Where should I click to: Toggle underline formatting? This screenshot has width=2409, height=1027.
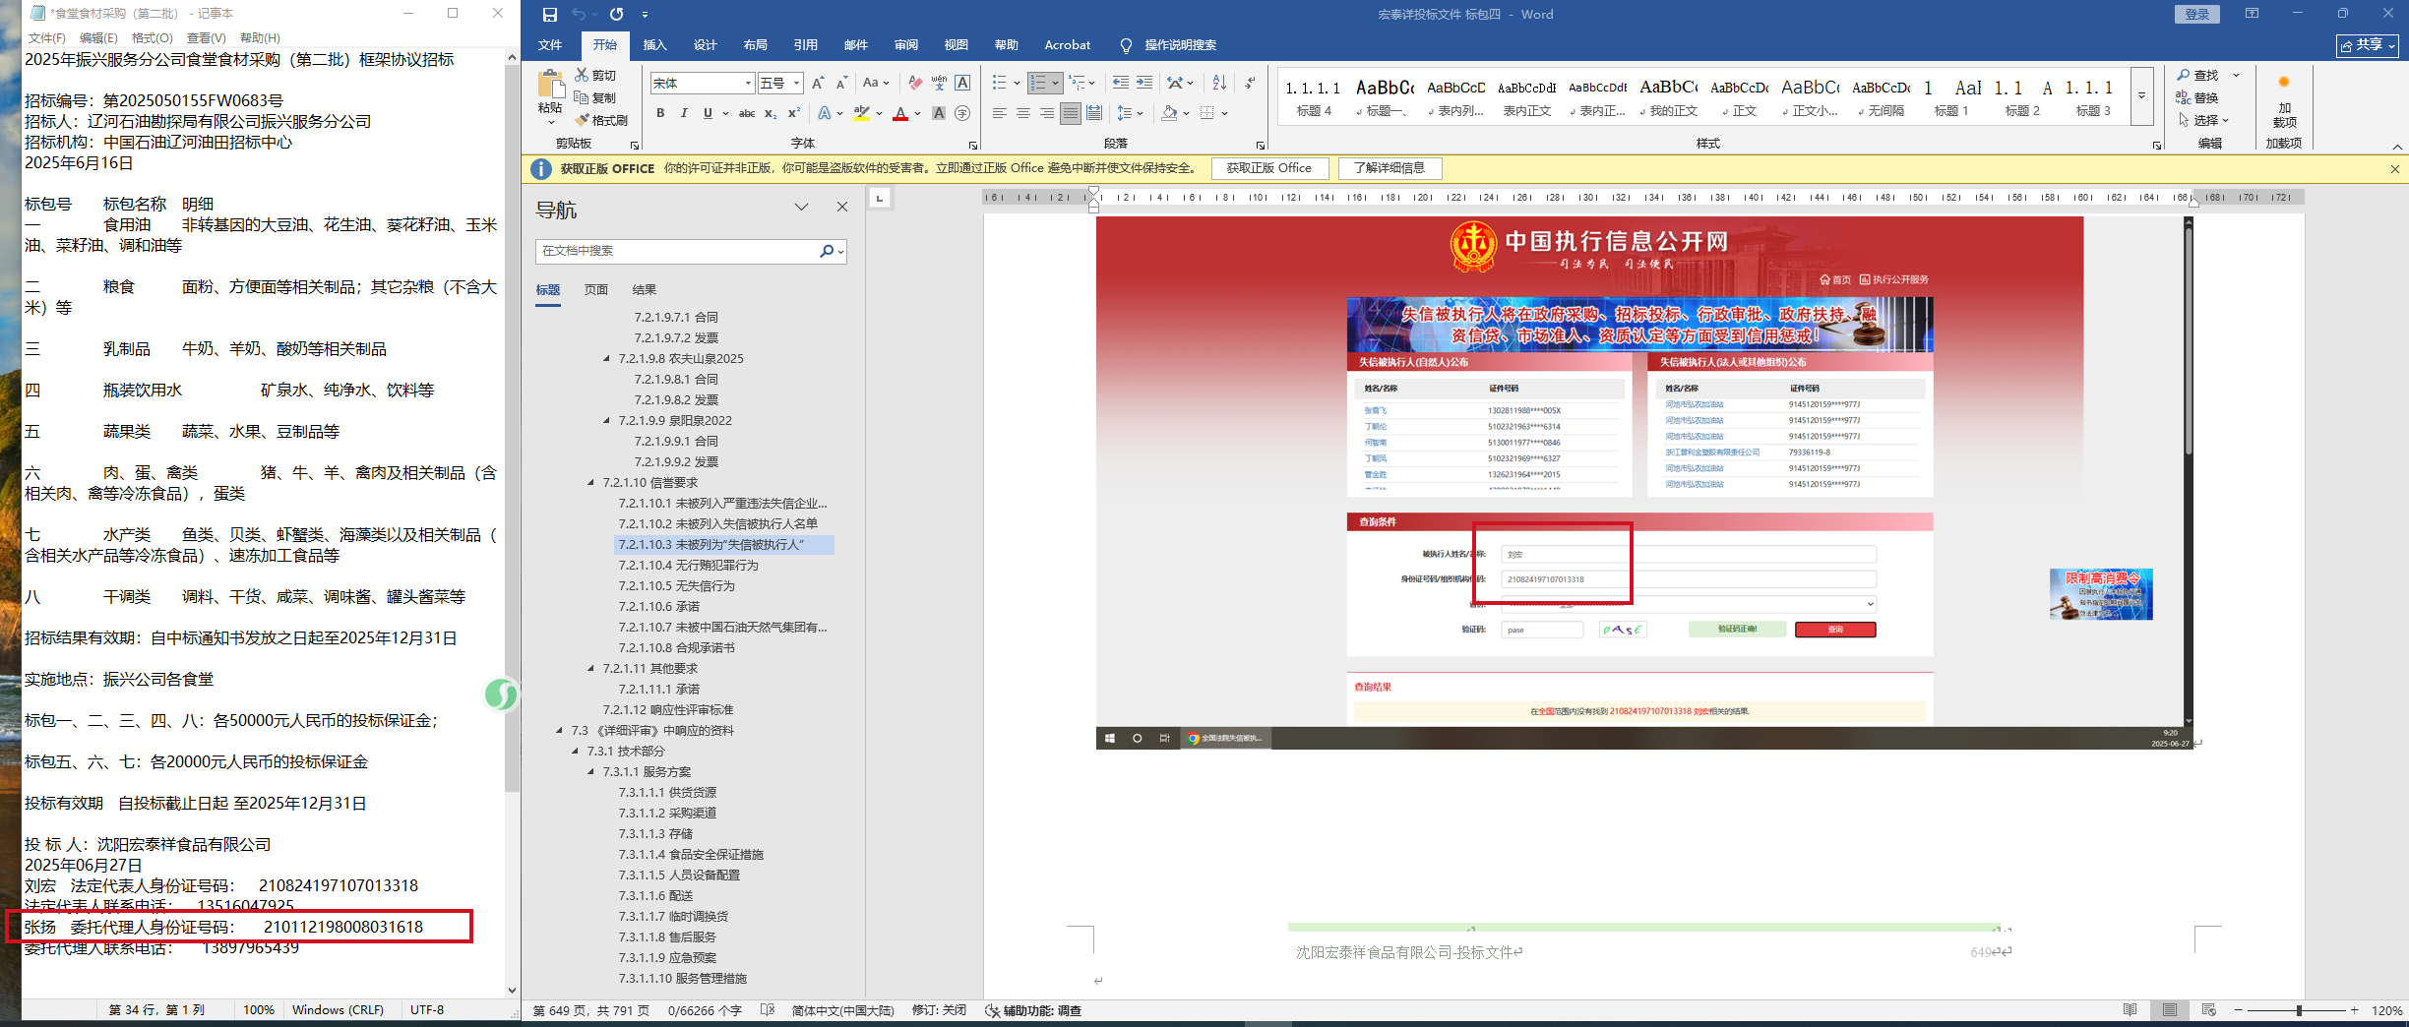[x=708, y=113]
